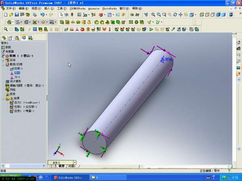Click the Zoom to Fit magnifier icon

tap(153, 15)
